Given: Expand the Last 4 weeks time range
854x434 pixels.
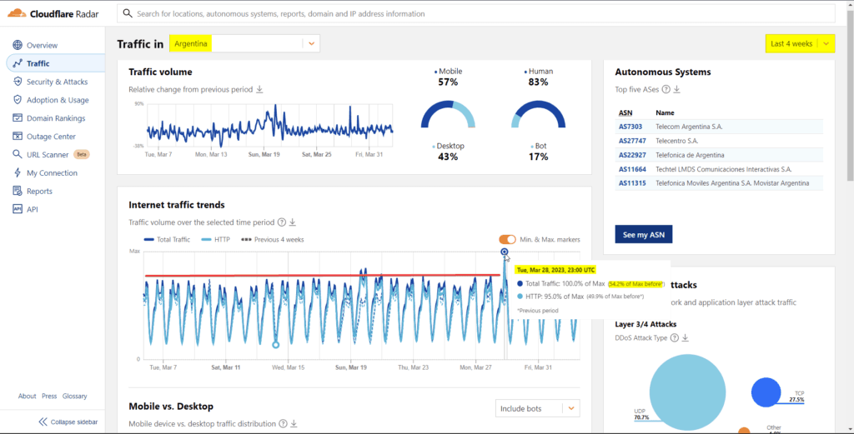Looking at the screenshot, I should pos(826,43).
